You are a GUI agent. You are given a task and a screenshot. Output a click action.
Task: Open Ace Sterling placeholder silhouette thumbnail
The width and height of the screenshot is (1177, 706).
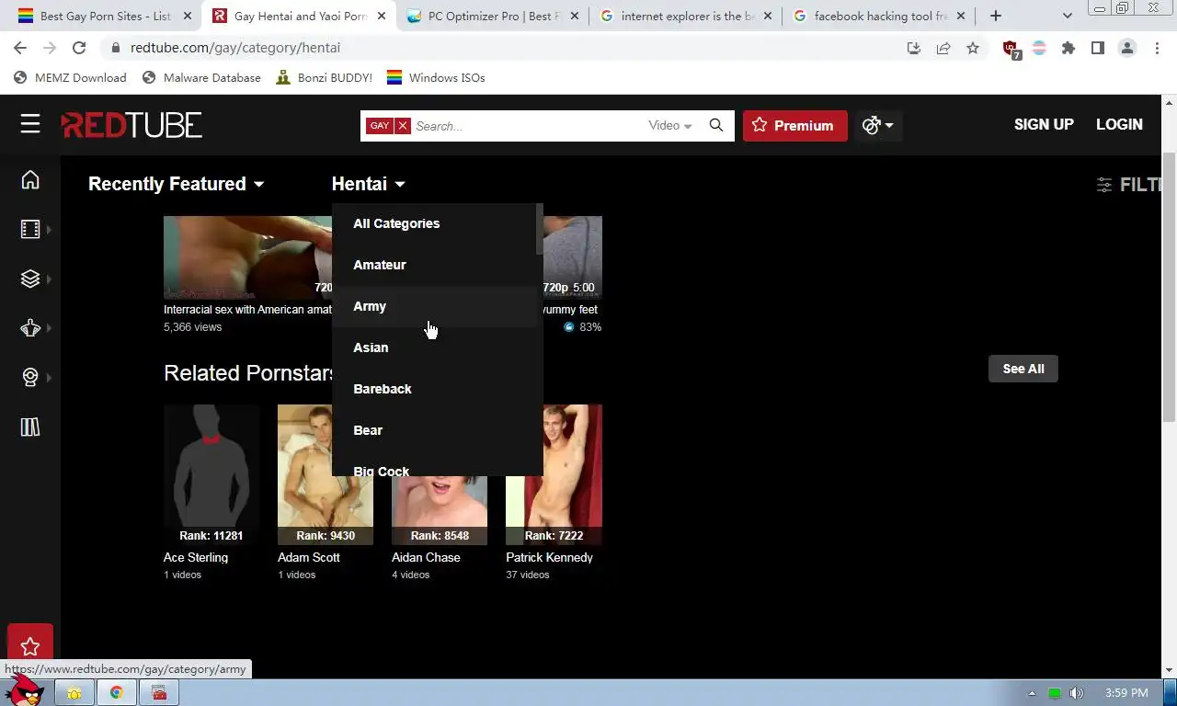[211, 475]
